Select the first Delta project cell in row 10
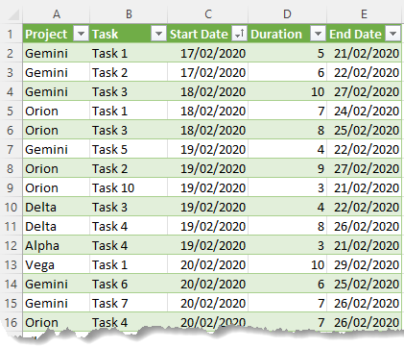 tap(57, 207)
